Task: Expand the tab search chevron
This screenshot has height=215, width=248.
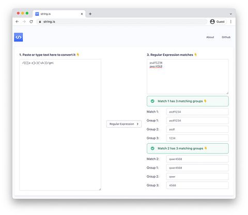Action: pyautogui.click(x=231, y=14)
